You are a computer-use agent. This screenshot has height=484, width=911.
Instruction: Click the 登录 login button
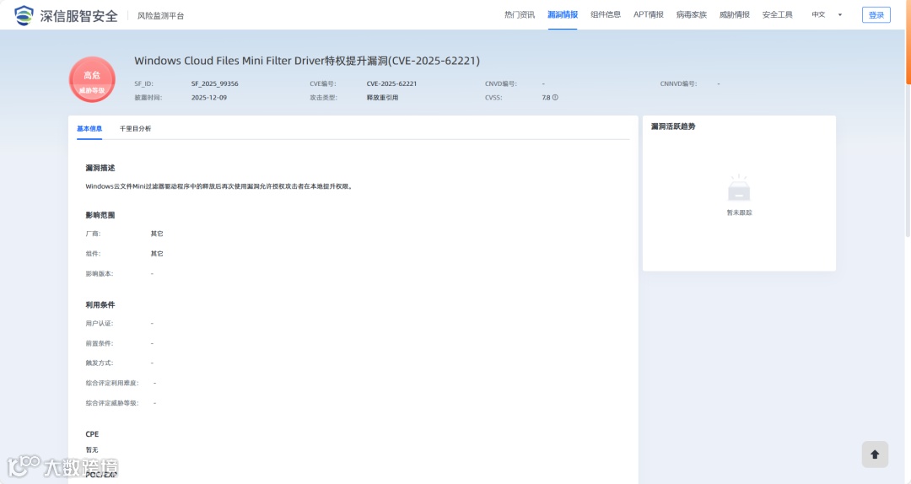(x=876, y=15)
